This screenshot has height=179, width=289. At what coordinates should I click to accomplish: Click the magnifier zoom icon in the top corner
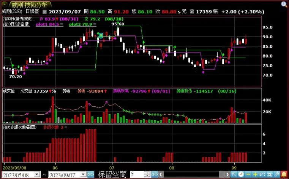click(284, 5)
